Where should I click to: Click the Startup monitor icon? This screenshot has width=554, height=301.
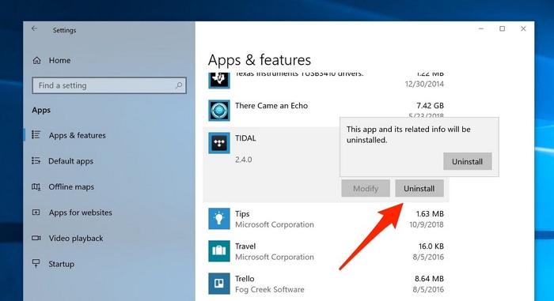click(x=36, y=264)
